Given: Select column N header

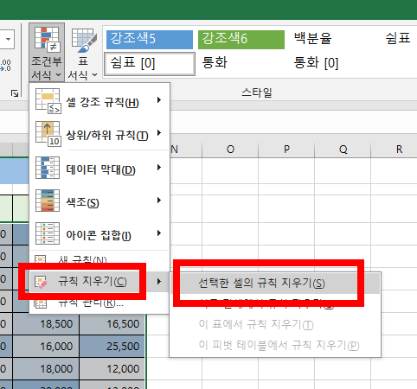Looking at the screenshot, I should (x=186, y=150).
